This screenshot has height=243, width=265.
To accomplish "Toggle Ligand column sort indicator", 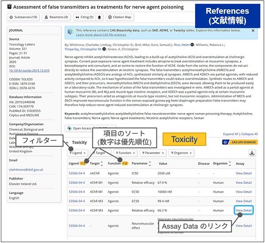I will 82,163.
